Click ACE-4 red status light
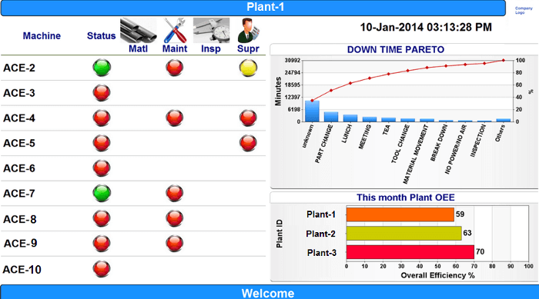The image size is (539, 299). (x=102, y=118)
